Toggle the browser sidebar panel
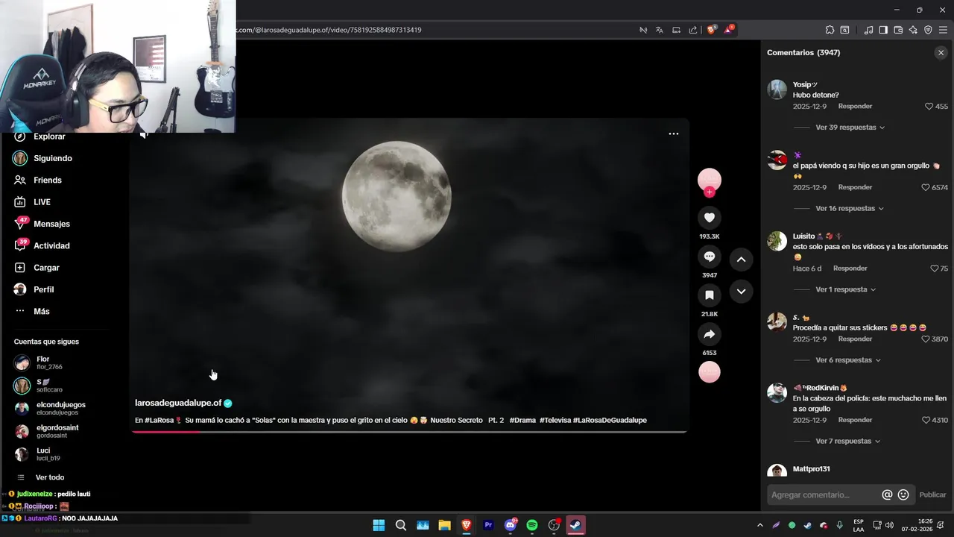This screenshot has height=537, width=954. (883, 30)
